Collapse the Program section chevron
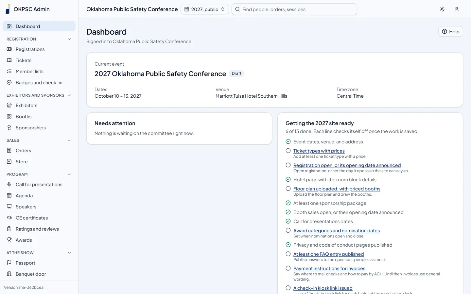The height and width of the screenshot is (294, 471). 69,174
